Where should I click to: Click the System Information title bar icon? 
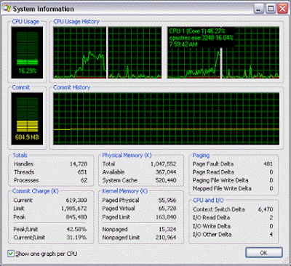point(7,9)
